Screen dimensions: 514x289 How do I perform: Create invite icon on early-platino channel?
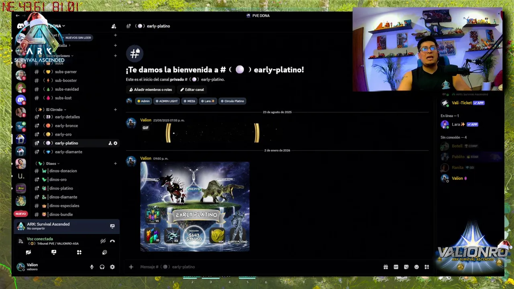[x=110, y=143]
